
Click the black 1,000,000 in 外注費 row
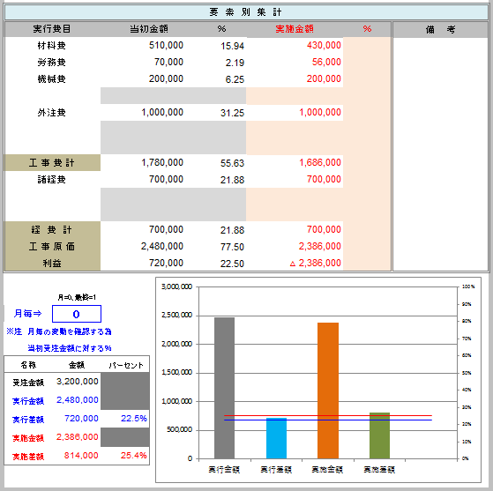tap(162, 112)
